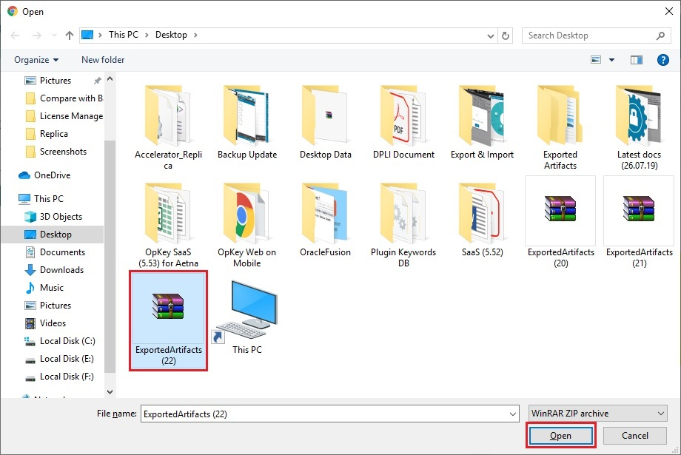Expand the address bar history dropdown
Viewport: 681px width, 455px height.
coord(490,36)
